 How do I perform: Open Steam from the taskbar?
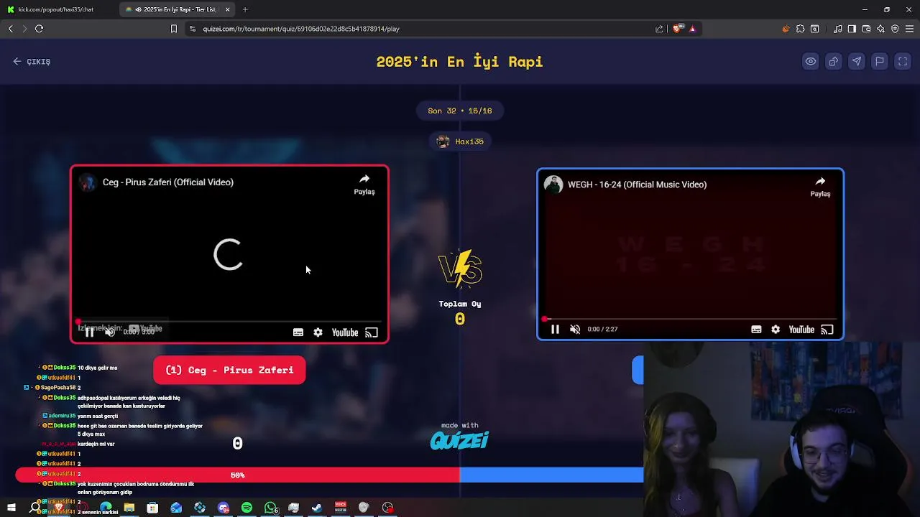click(x=317, y=508)
